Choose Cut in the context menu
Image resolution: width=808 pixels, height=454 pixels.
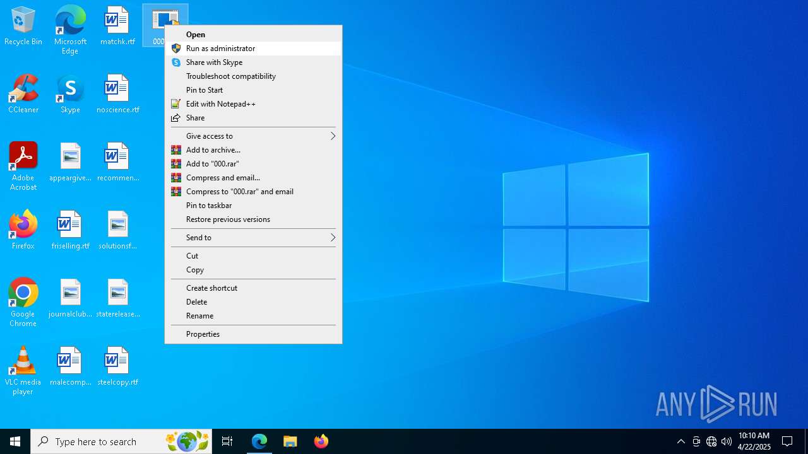pyautogui.click(x=253, y=256)
